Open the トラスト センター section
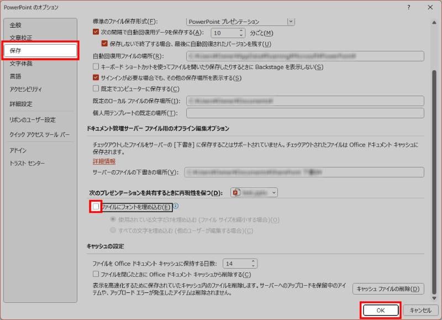 point(28,162)
